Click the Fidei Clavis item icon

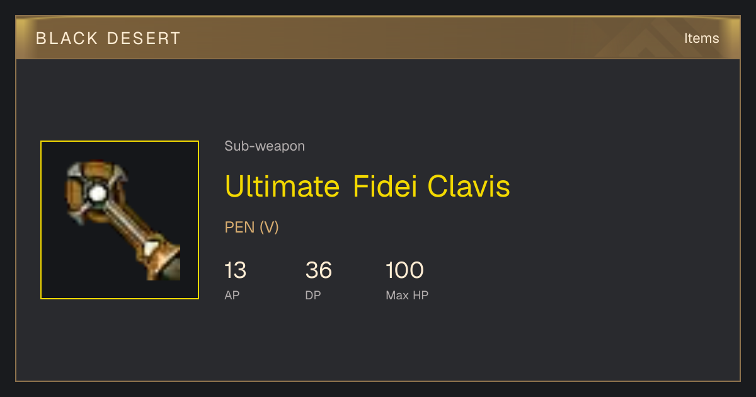120,220
